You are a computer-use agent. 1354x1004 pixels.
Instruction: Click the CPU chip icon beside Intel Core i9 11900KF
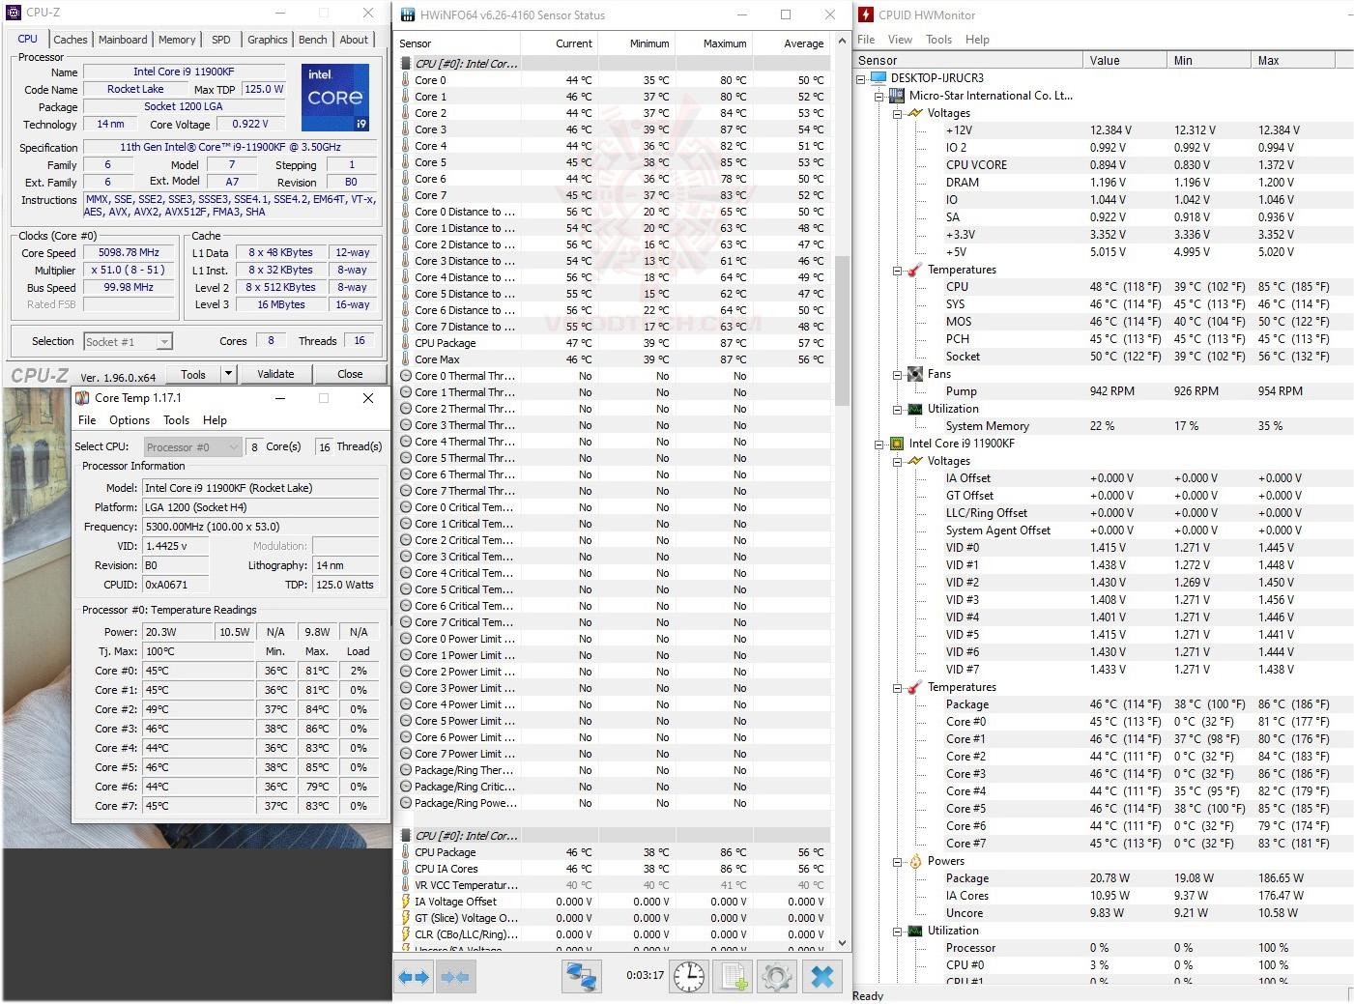coord(897,444)
